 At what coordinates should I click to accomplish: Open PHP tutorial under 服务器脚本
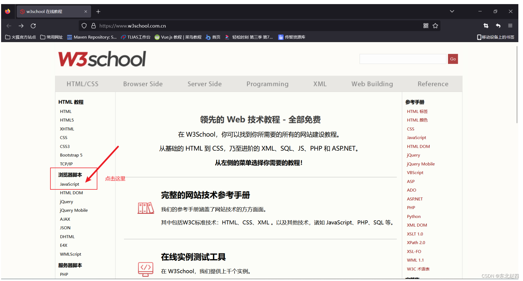(x=64, y=274)
